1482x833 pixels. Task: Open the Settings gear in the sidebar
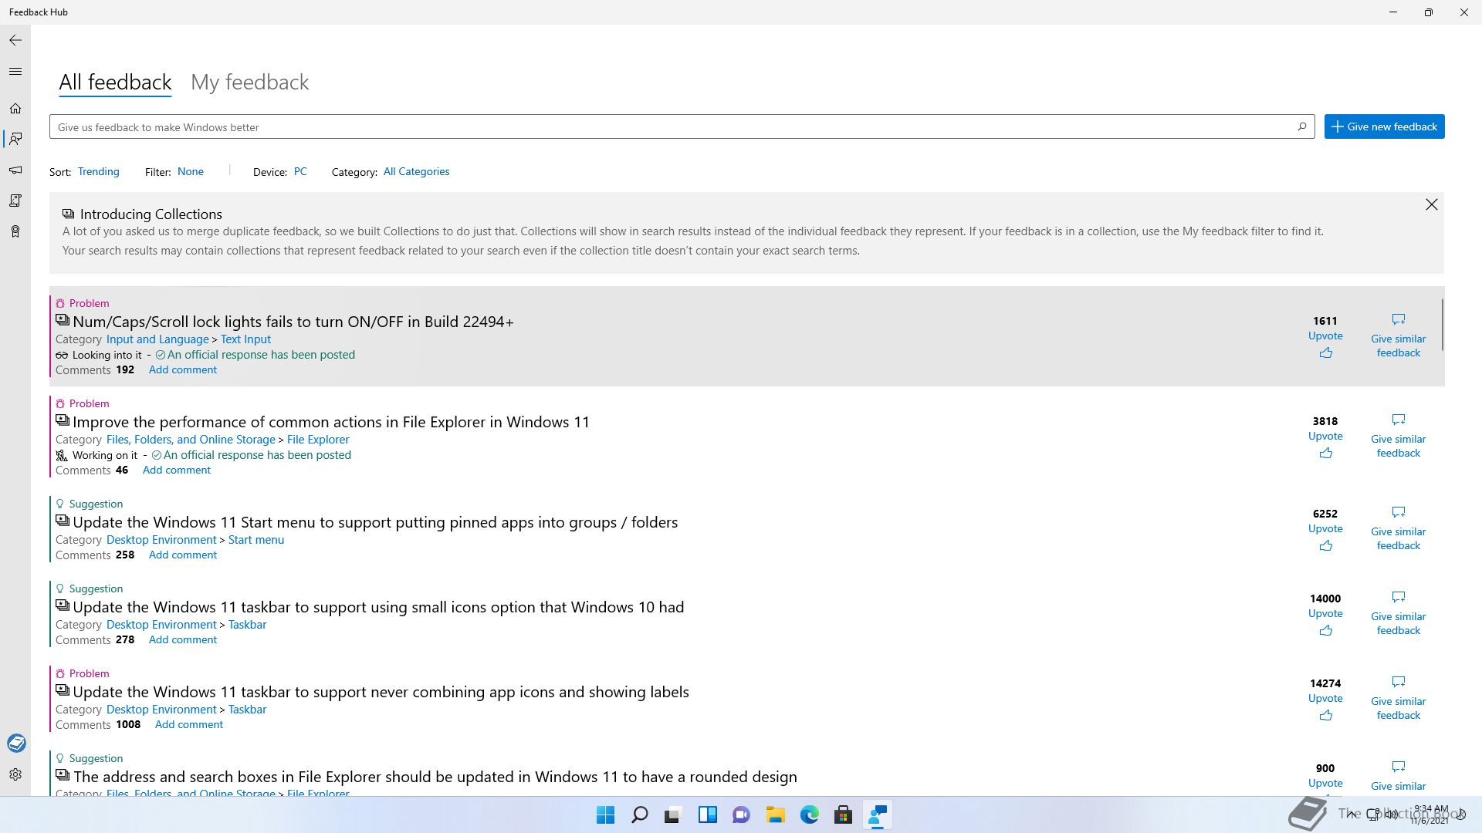click(15, 774)
